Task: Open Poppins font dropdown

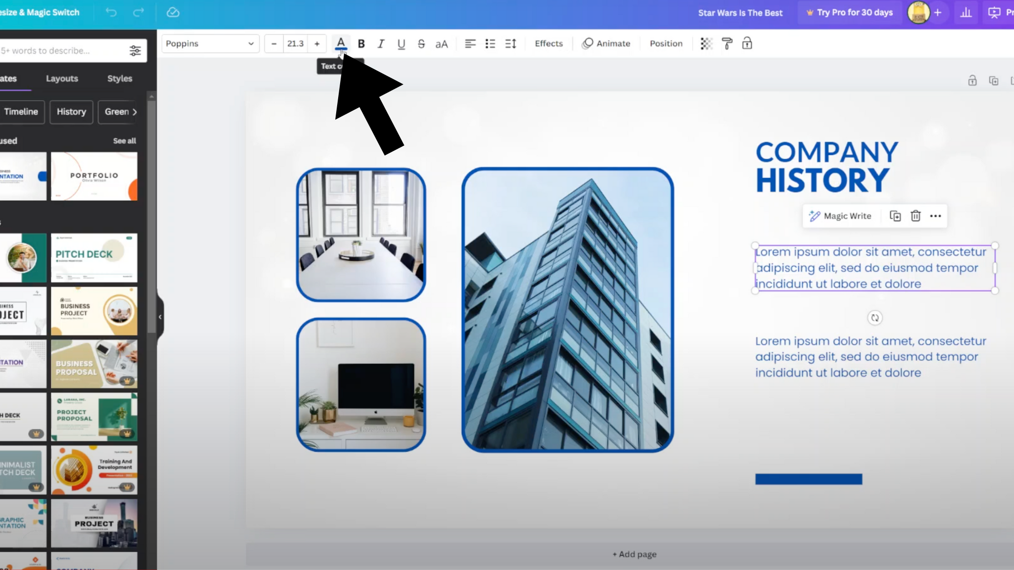Action: [x=210, y=44]
